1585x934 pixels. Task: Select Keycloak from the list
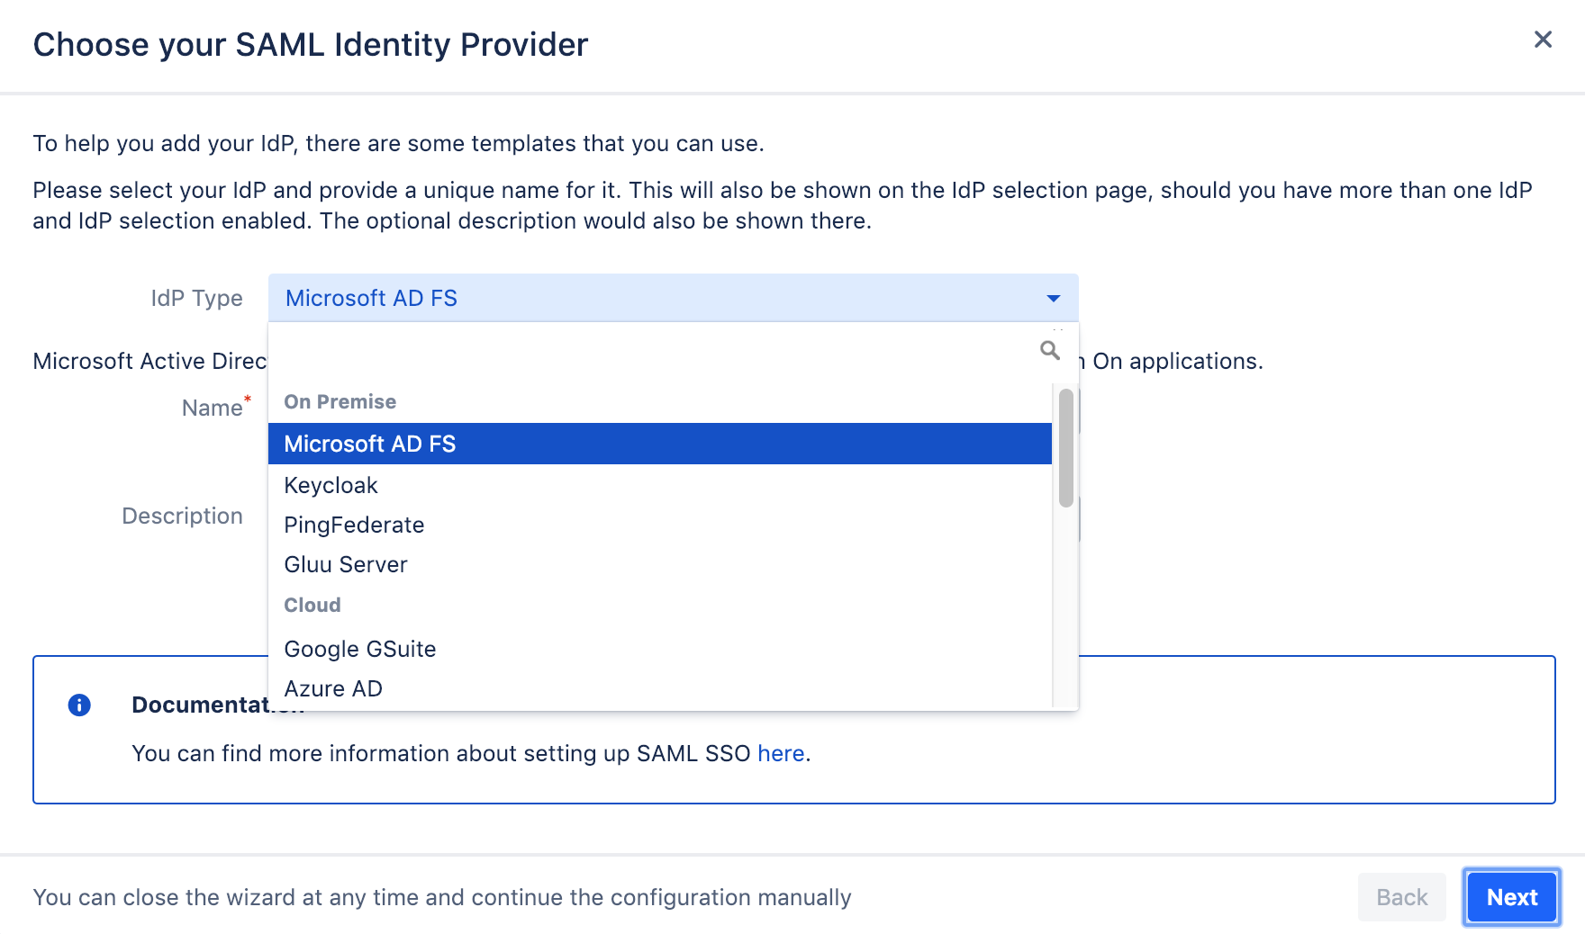click(x=659, y=485)
